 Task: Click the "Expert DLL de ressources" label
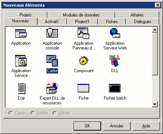click(x=52, y=100)
